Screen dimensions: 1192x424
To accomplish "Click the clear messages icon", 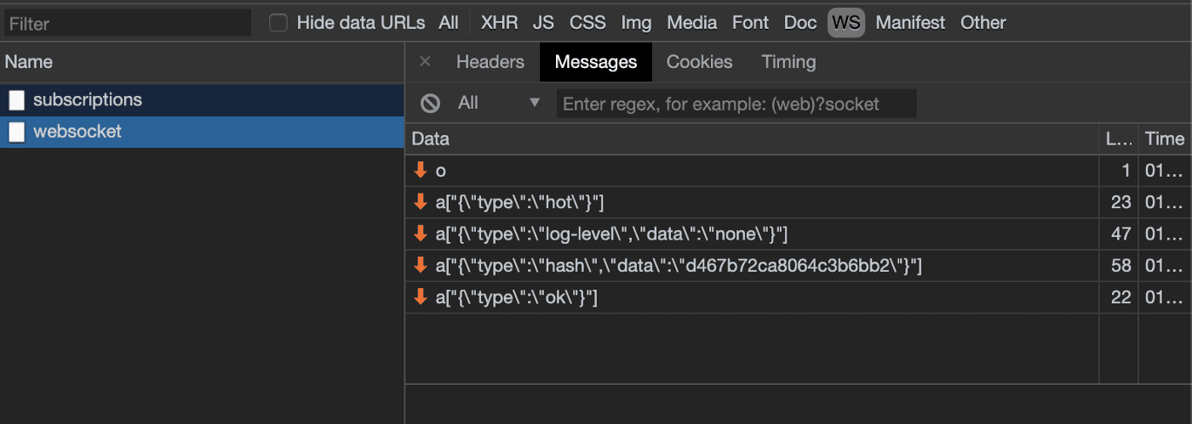I will [431, 104].
